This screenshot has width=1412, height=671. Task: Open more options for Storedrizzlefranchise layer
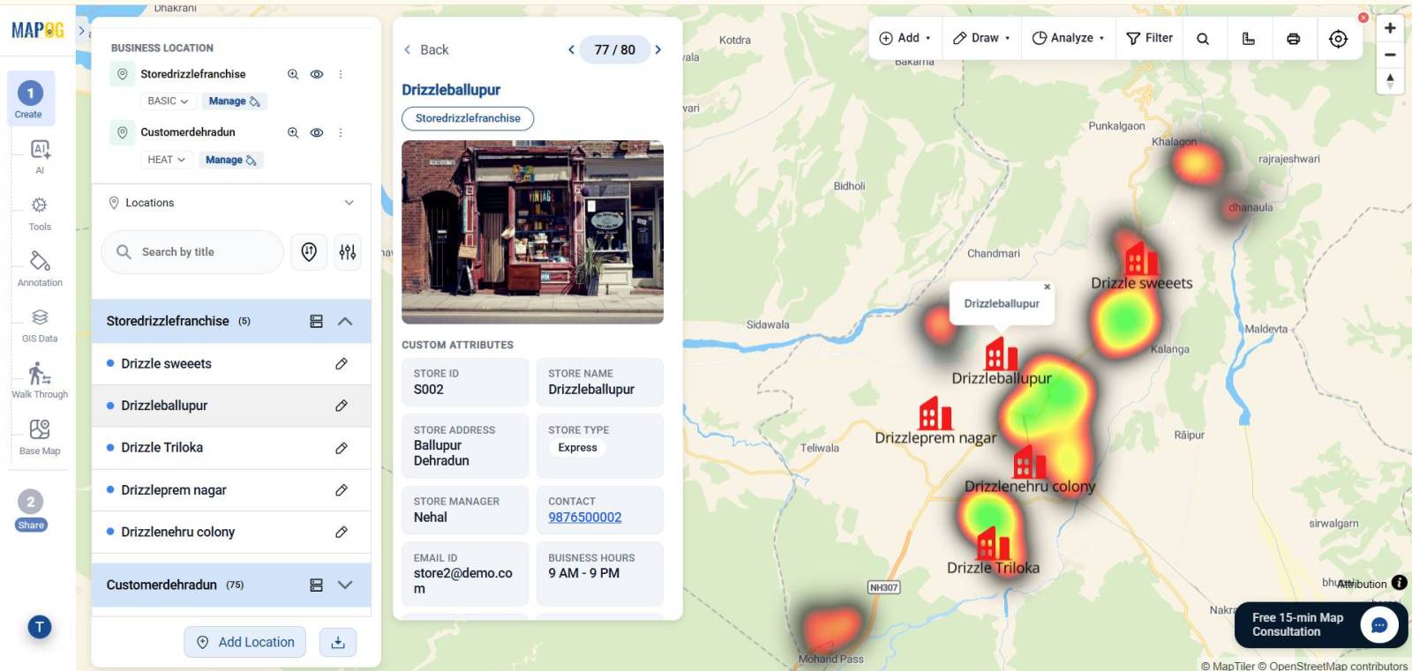pos(341,74)
